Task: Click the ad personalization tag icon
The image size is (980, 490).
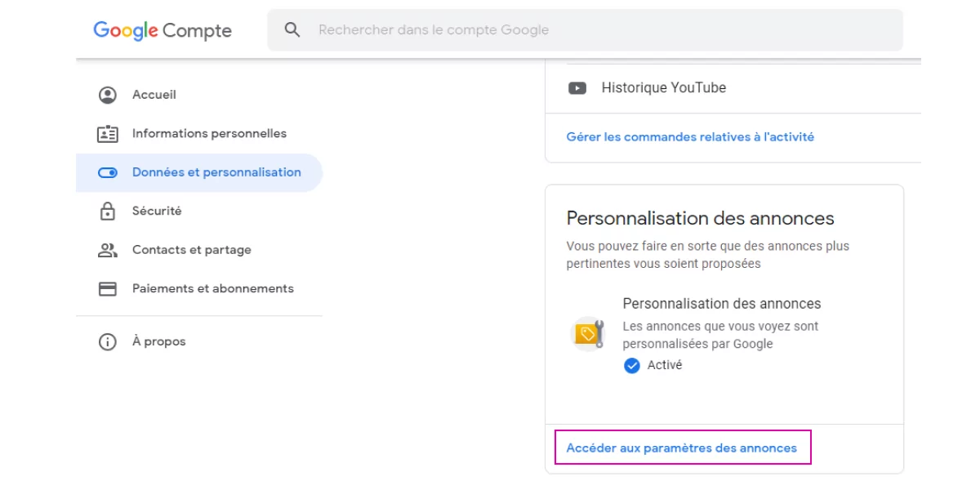Action: click(587, 333)
